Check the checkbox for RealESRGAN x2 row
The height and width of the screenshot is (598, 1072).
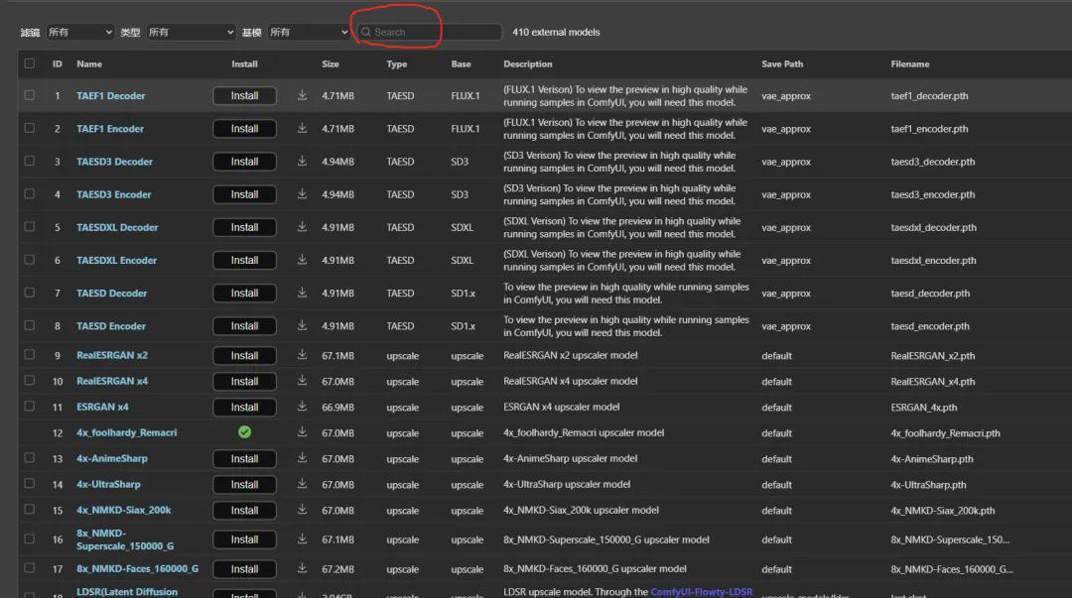pos(29,355)
